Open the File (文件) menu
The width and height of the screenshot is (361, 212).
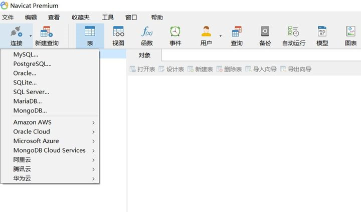8,17
